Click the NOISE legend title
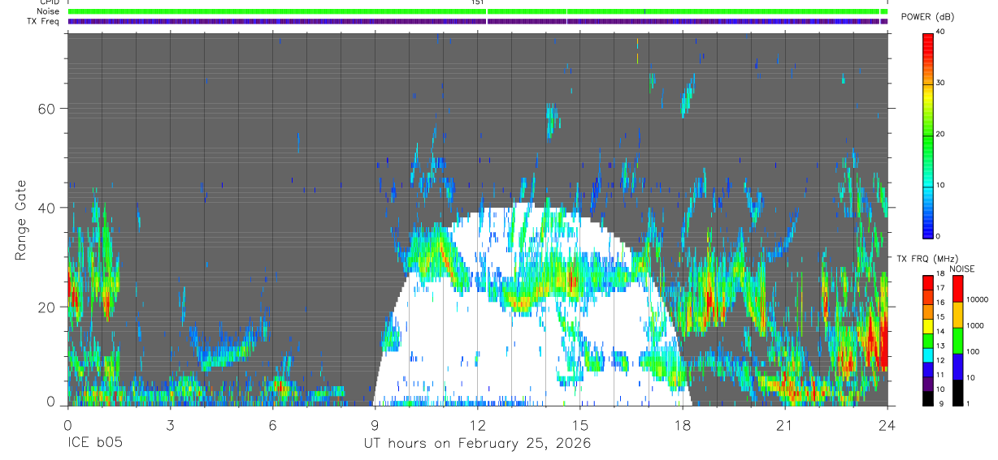The width and height of the screenshot is (998, 460). [963, 269]
